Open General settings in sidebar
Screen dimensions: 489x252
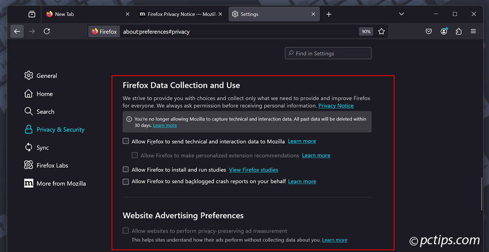coord(41,76)
